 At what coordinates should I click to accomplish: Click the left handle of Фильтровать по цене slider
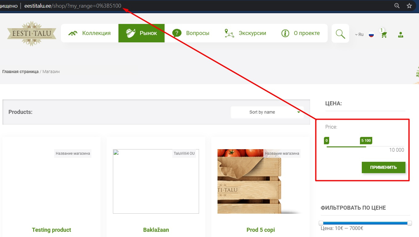pyautogui.click(x=321, y=223)
